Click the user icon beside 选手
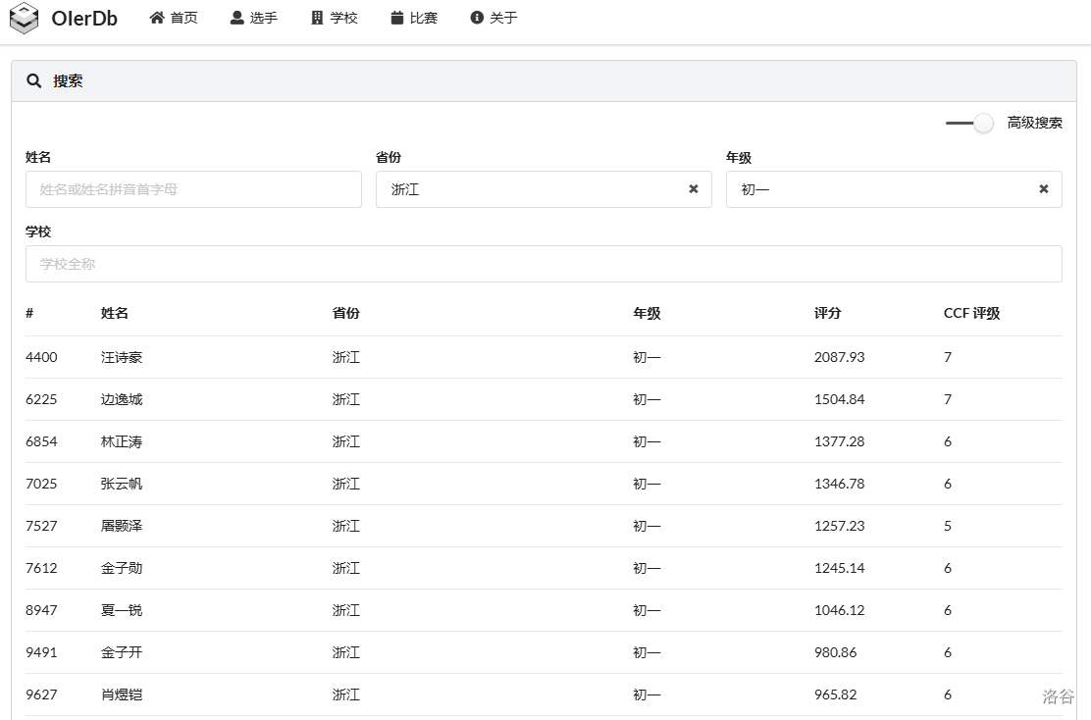This screenshot has height=720, width=1091. [237, 18]
